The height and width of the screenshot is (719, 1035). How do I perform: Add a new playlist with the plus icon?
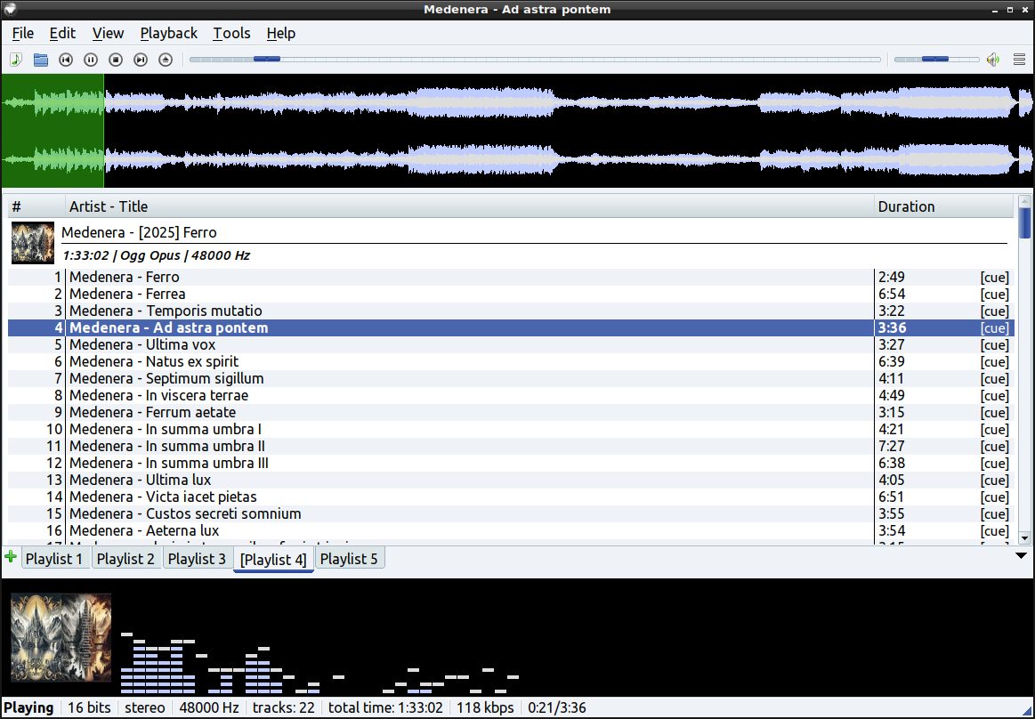[11, 557]
